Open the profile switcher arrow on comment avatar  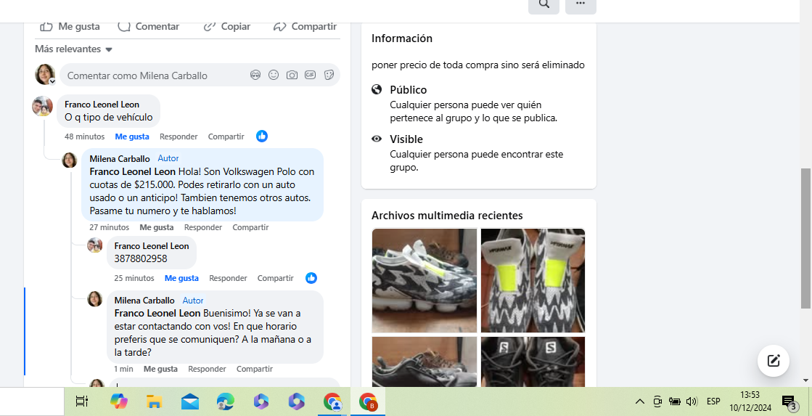[52, 81]
